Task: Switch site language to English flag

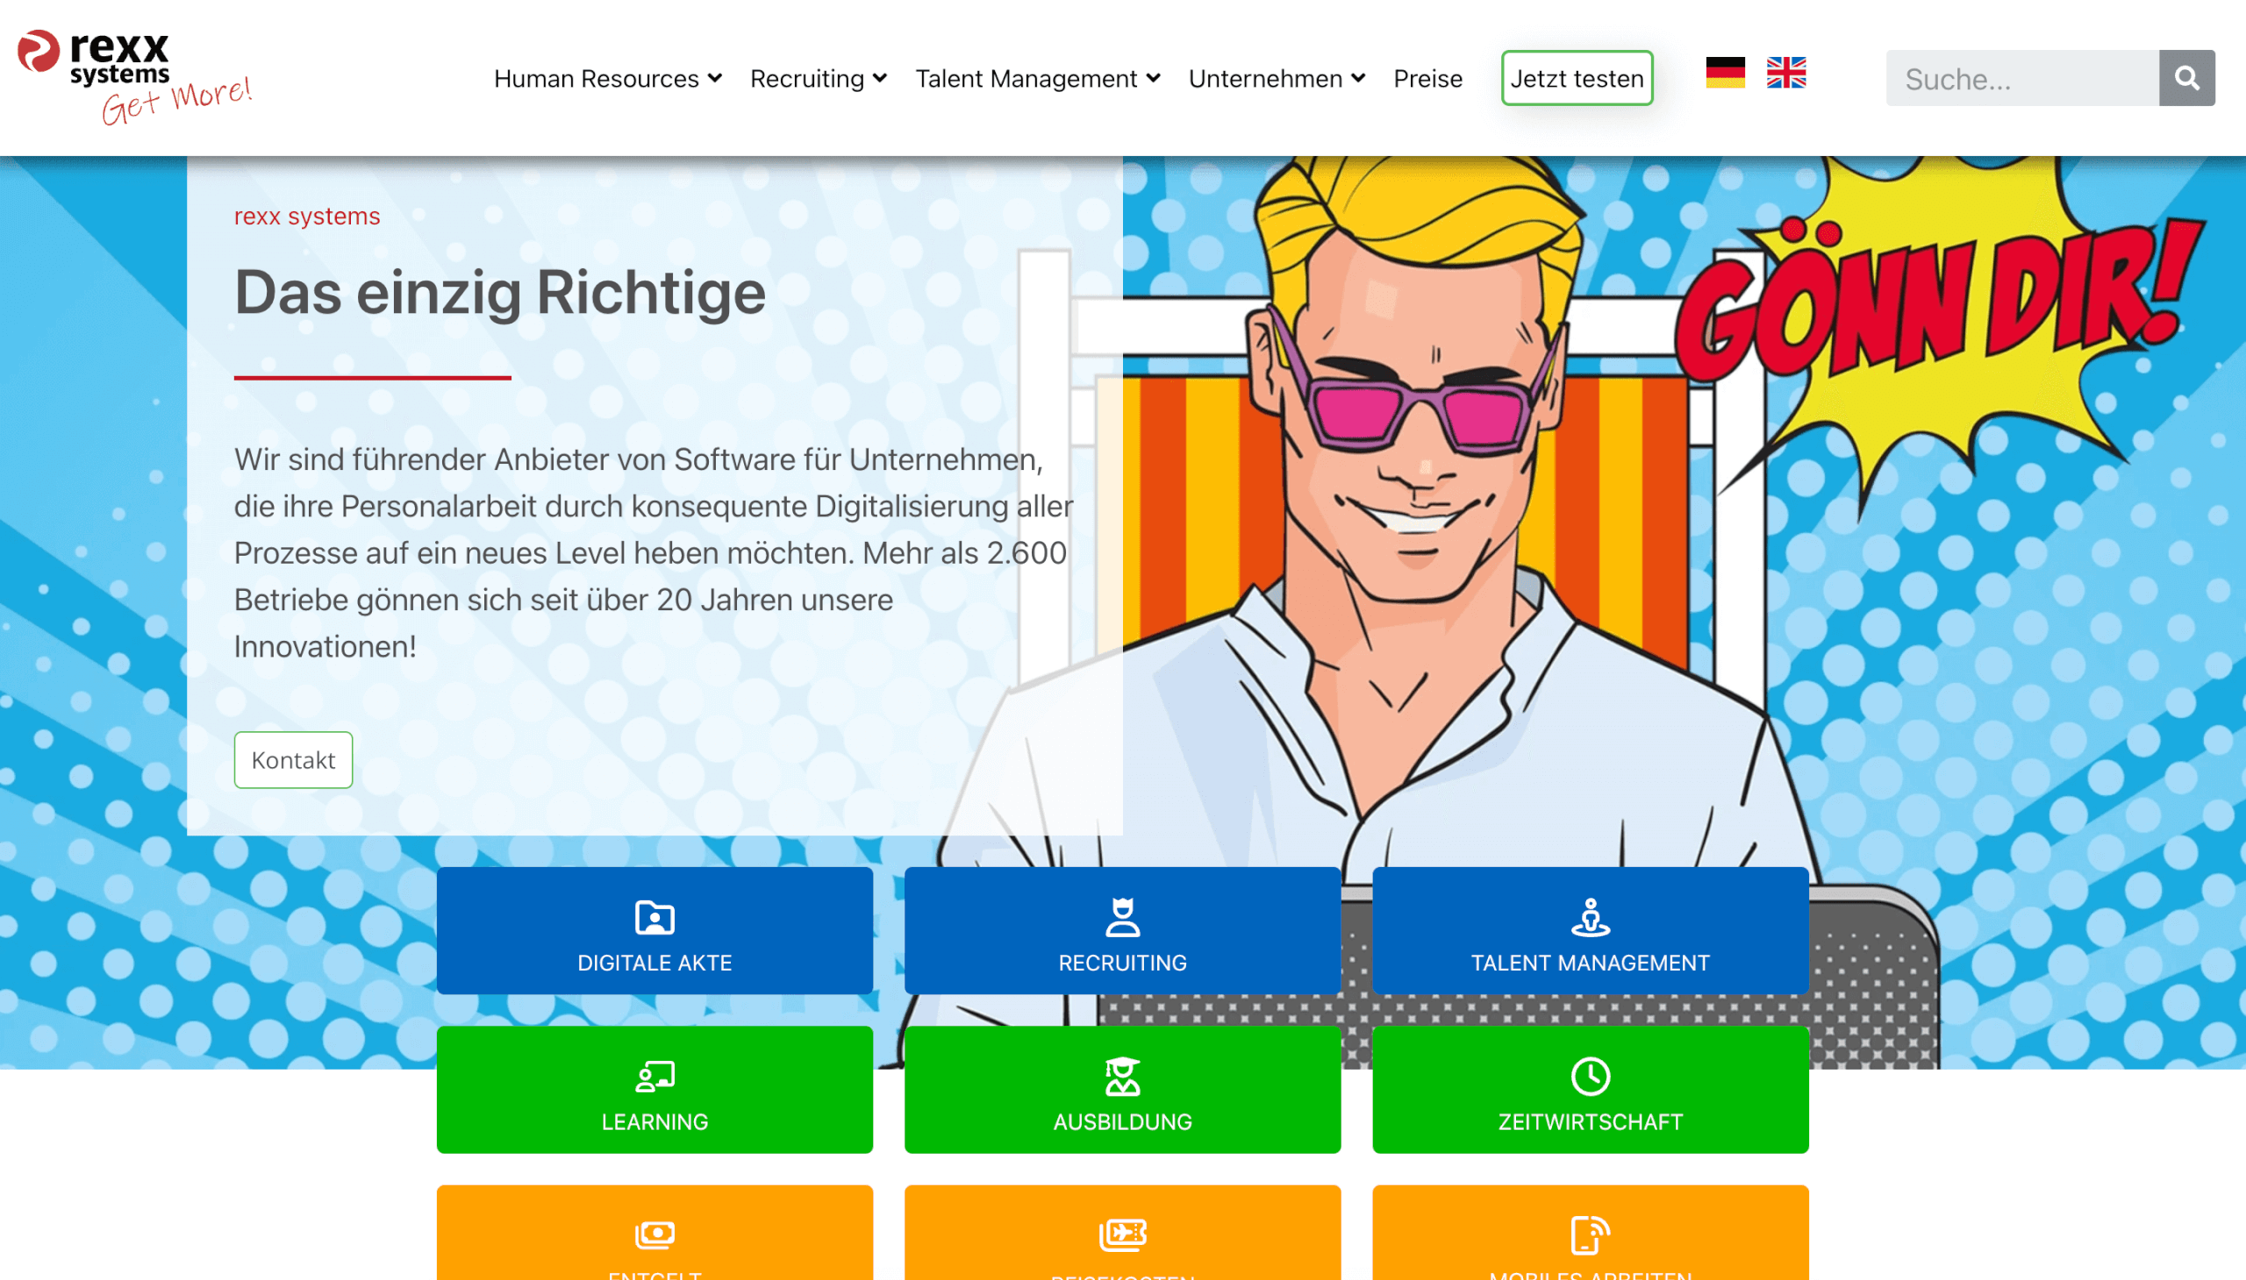Action: coord(1785,72)
